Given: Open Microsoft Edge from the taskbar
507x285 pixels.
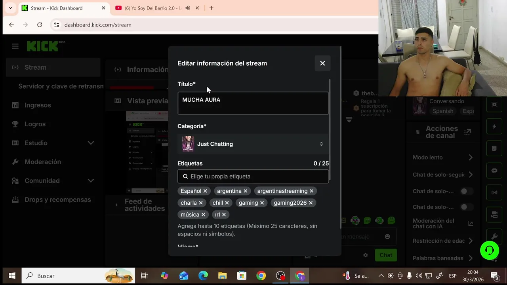Looking at the screenshot, I should [x=203, y=276].
